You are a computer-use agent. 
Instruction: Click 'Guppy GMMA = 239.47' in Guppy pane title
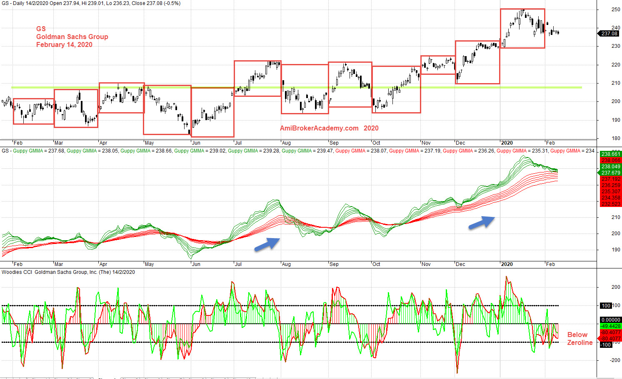click(x=307, y=151)
